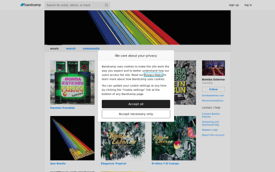
Task: Open the Privacy Policy link
Action: (x=154, y=75)
